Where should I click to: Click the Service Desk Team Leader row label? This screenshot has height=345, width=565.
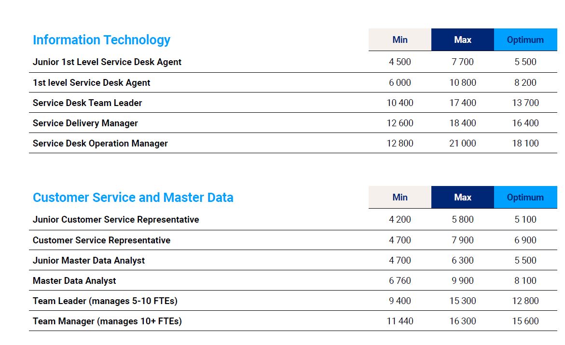[87, 103]
